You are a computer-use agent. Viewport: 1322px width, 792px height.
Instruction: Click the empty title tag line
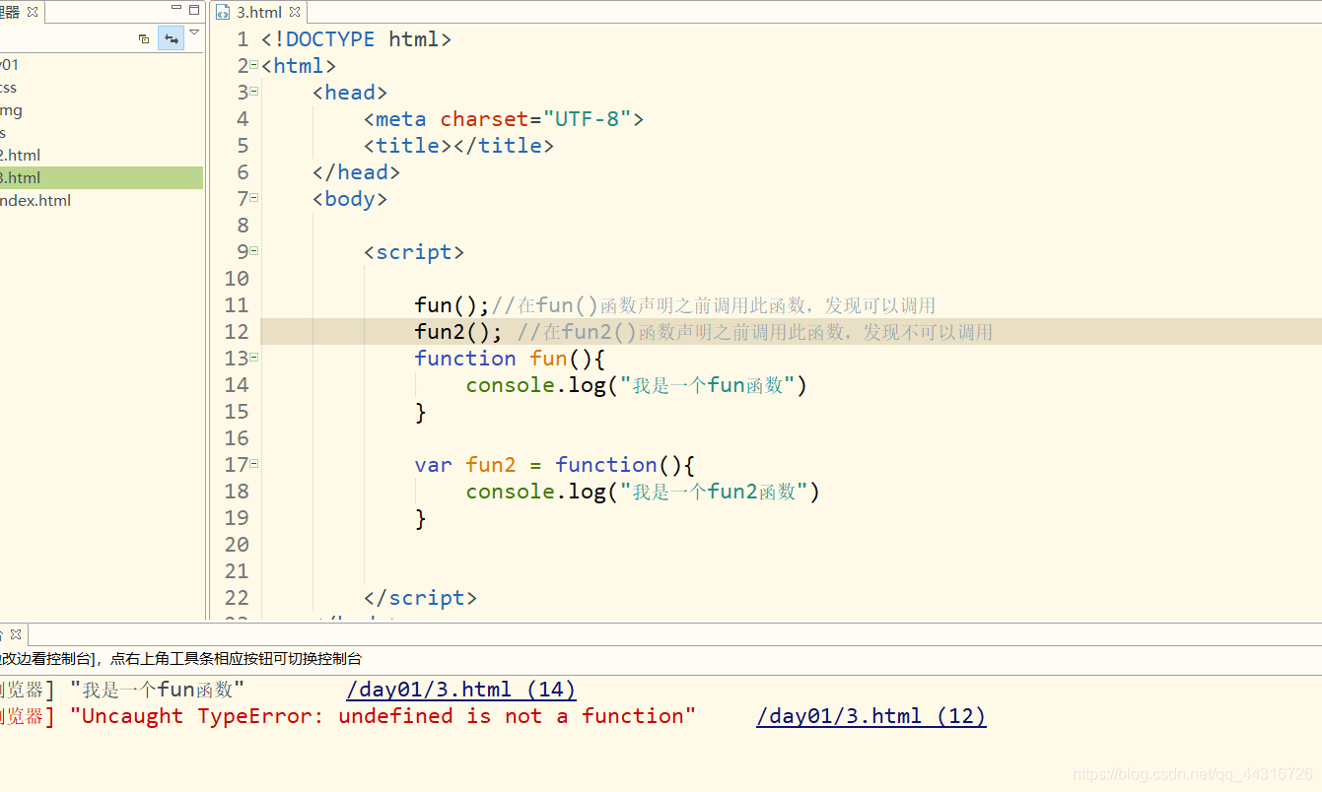tap(458, 146)
